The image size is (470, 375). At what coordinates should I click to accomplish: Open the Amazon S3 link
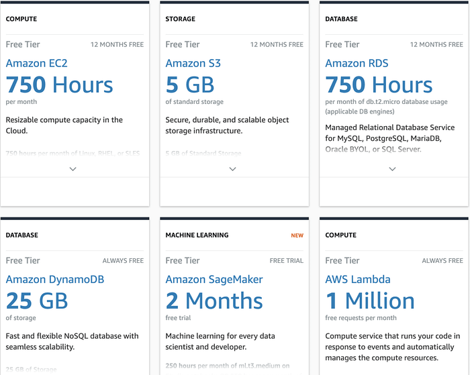coord(193,63)
